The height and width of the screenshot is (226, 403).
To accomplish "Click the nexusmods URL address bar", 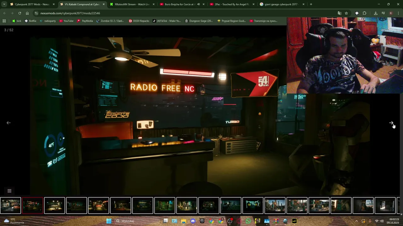I will point(186,13).
